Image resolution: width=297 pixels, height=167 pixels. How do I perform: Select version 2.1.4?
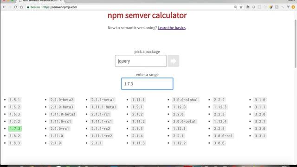click(x=137, y=136)
